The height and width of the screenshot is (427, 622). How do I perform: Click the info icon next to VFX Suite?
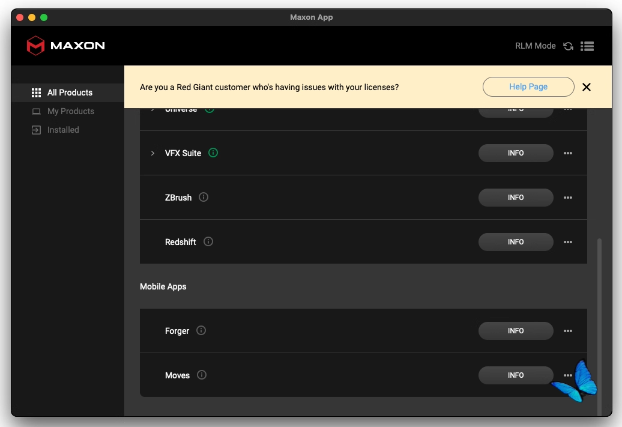click(x=213, y=153)
